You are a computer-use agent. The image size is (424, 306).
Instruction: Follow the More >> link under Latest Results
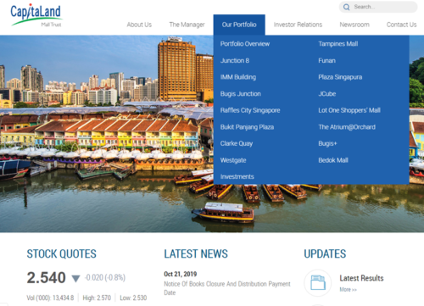coord(348,290)
